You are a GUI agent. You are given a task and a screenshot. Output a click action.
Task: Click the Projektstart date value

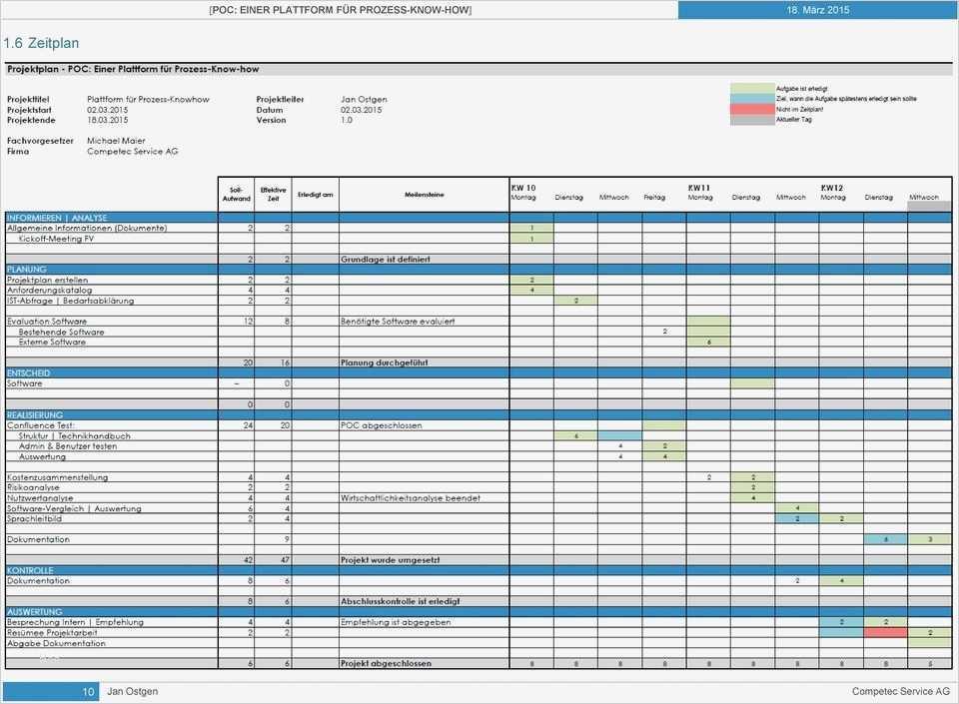[107, 110]
